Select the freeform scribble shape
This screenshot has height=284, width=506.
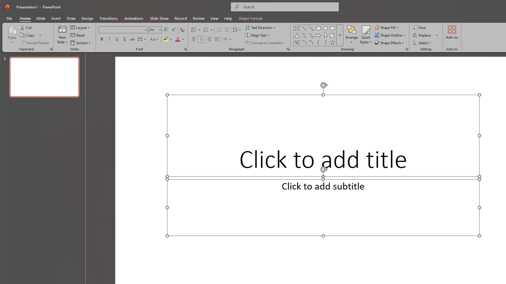coord(297,43)
